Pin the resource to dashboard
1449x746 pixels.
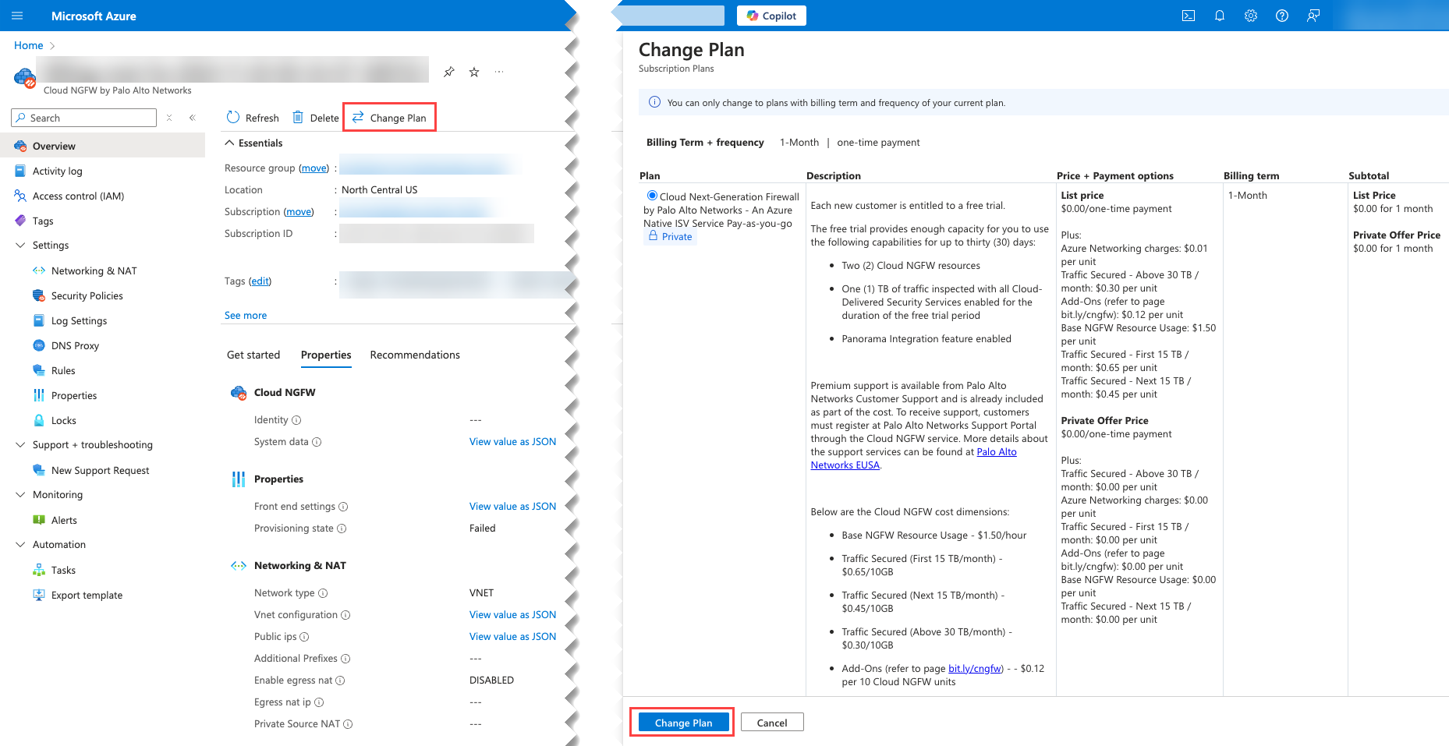point(449,72)
